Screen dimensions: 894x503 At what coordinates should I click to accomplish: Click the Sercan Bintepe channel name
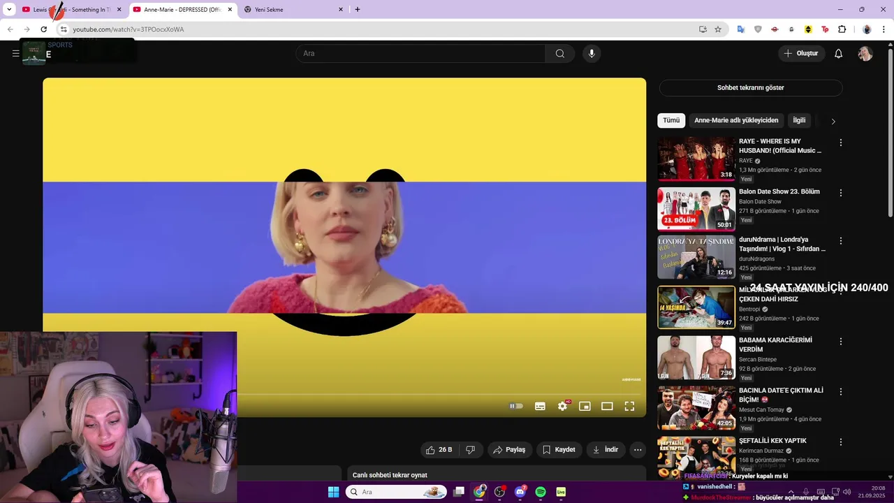758,360
